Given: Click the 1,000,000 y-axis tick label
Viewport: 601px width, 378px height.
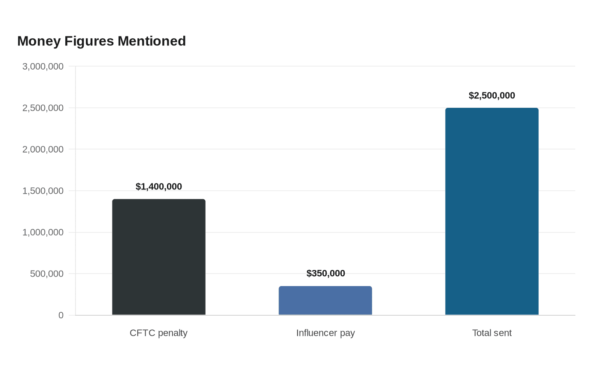Looking at the screenshot, I should click(x=43, y=232).
